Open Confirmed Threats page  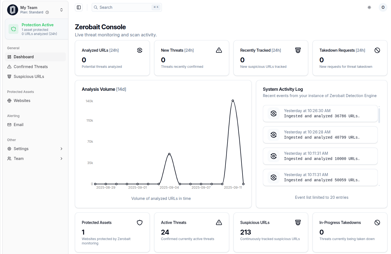point(30,67)
